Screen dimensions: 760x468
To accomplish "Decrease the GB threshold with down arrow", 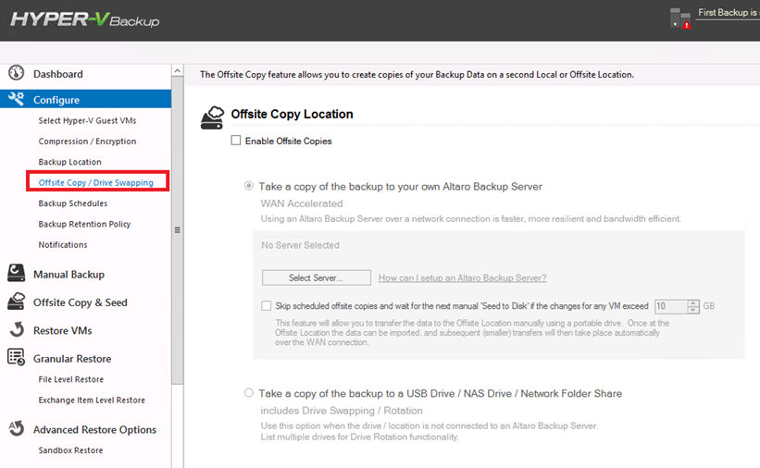I will point(693,310).
